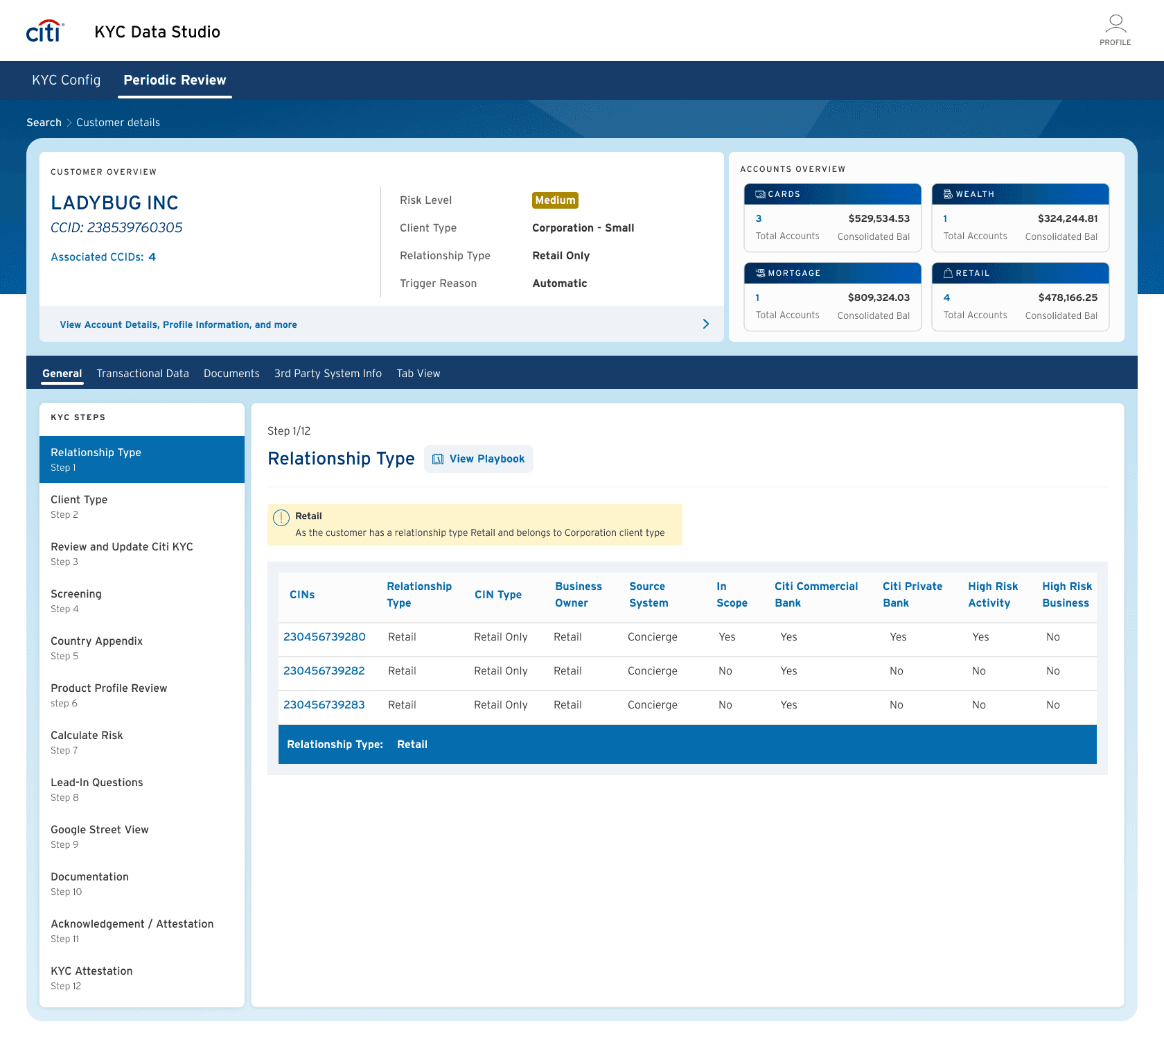This screenshot has height=1060, width=1164.
Task: Open Associated CCIDs link
Action: tap(103, 257)
